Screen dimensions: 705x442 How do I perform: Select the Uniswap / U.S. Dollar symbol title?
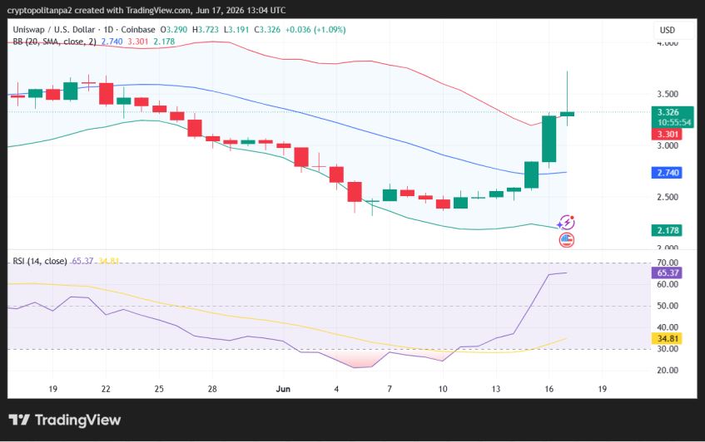coord(54,30)
